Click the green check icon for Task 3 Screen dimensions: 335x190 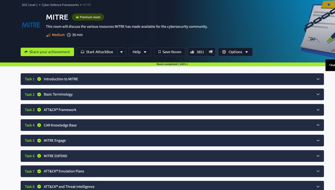pyautogui.click(x=39, y=110)
